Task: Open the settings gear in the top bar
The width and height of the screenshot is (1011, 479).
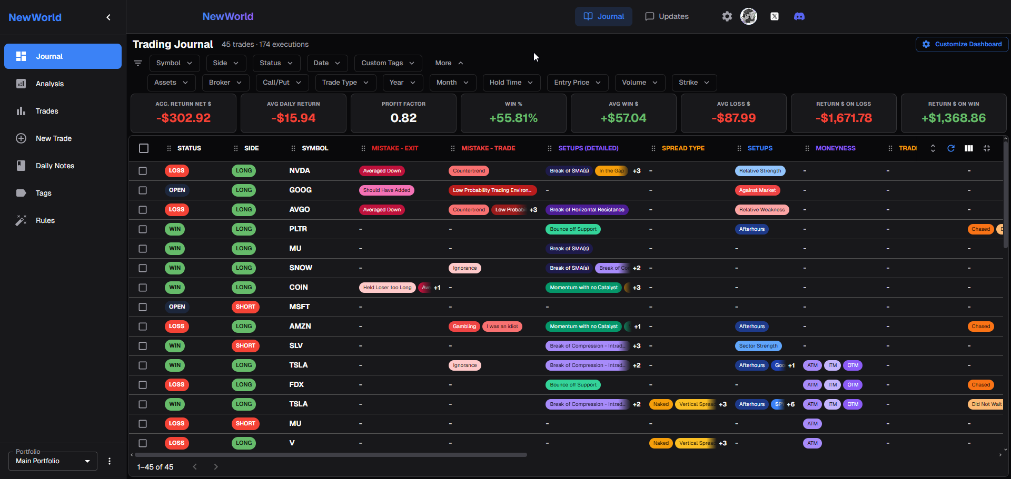Action: (x=727, y=16)
